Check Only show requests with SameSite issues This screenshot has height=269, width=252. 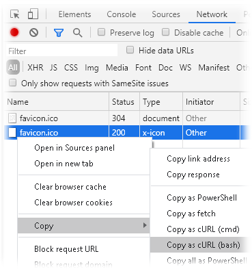pyautogui.click(x=12, y=83)
